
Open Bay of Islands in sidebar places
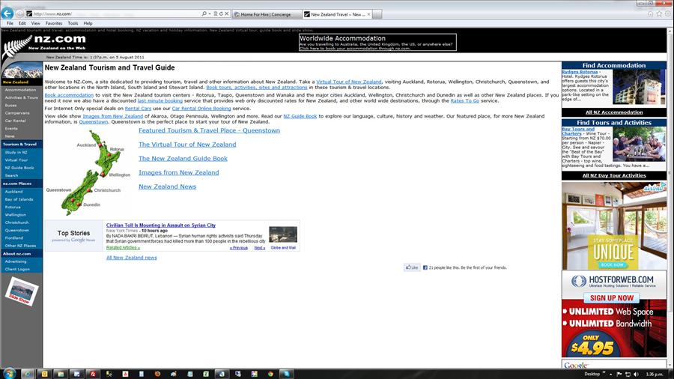[19, 199]
